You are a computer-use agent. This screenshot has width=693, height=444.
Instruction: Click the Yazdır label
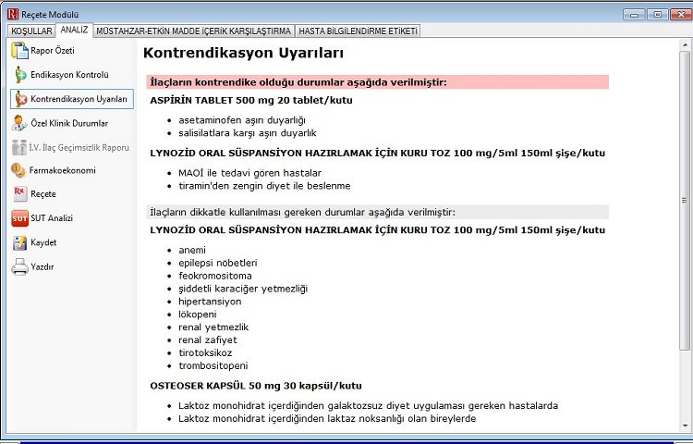43,266
